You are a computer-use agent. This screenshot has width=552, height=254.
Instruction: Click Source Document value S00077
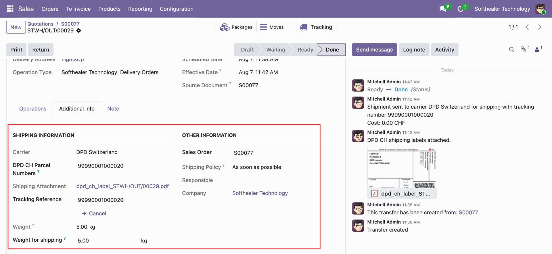click(x=248, y=85)
